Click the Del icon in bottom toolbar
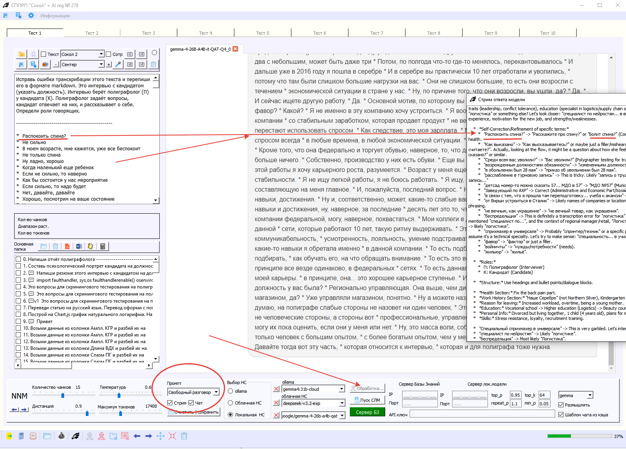The width and height of the screenshot is (626, 449). coord(33,436)
